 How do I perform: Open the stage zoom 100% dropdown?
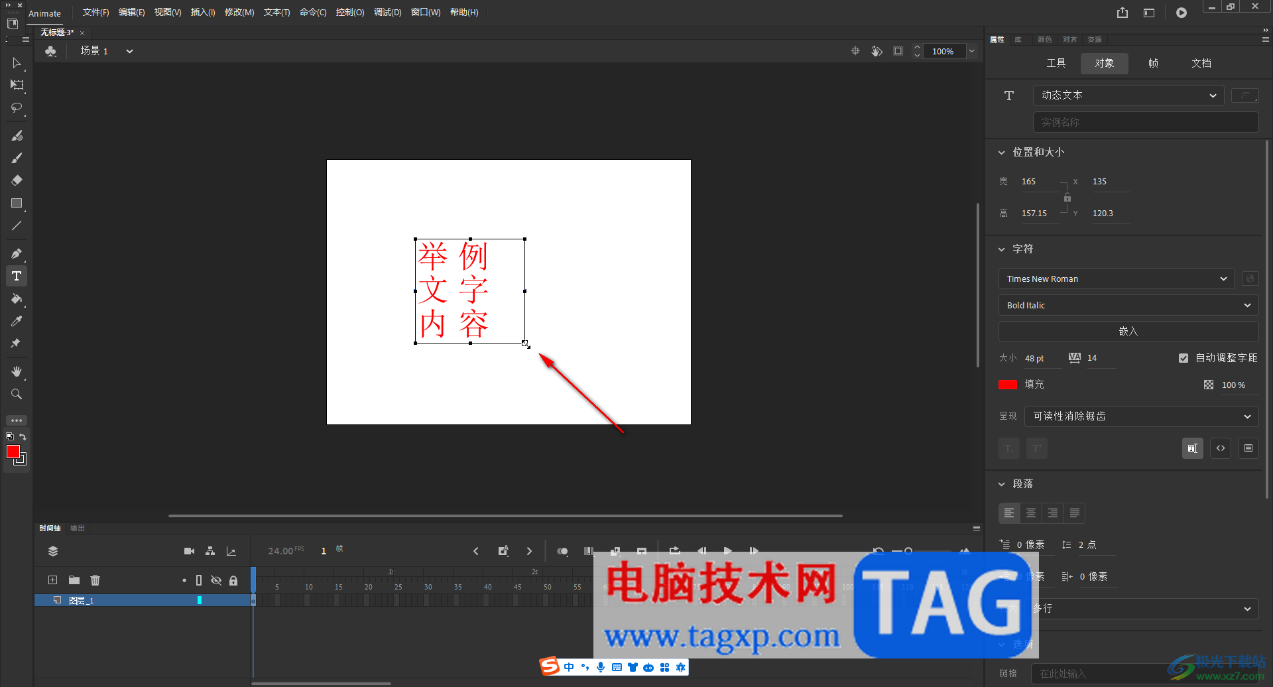click(971, 51)
